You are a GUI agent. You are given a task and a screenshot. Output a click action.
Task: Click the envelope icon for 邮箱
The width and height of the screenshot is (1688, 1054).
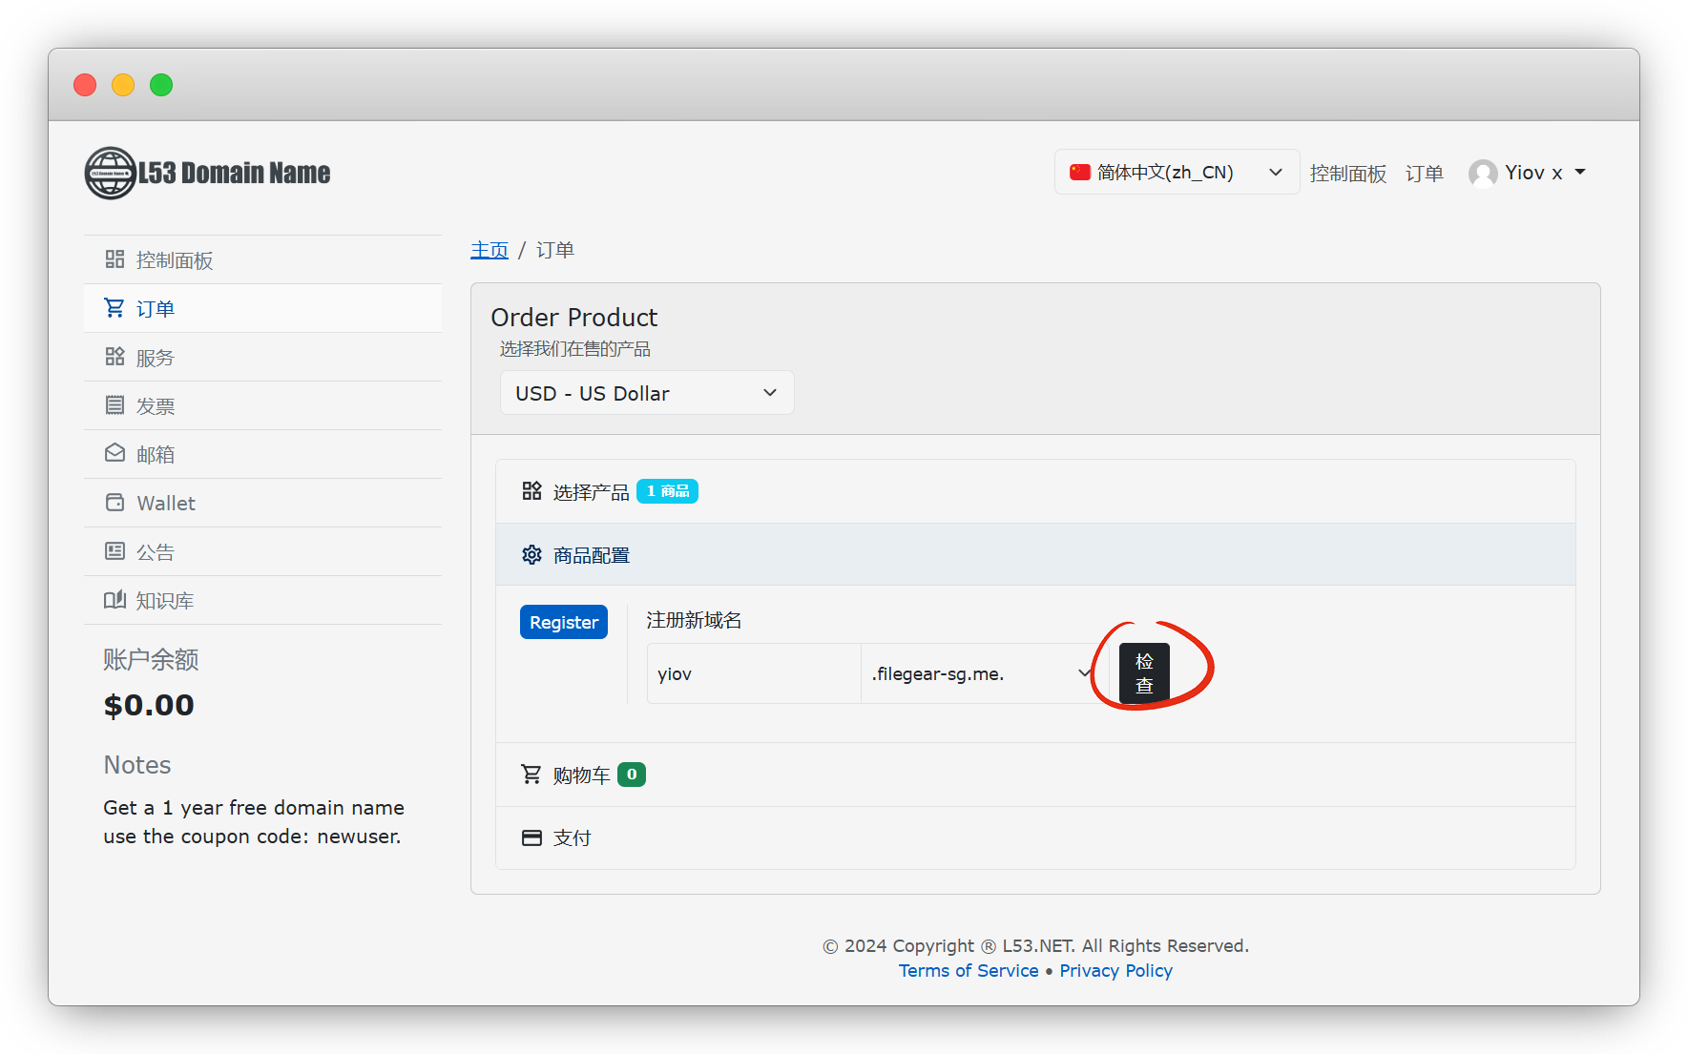[115, 453]
